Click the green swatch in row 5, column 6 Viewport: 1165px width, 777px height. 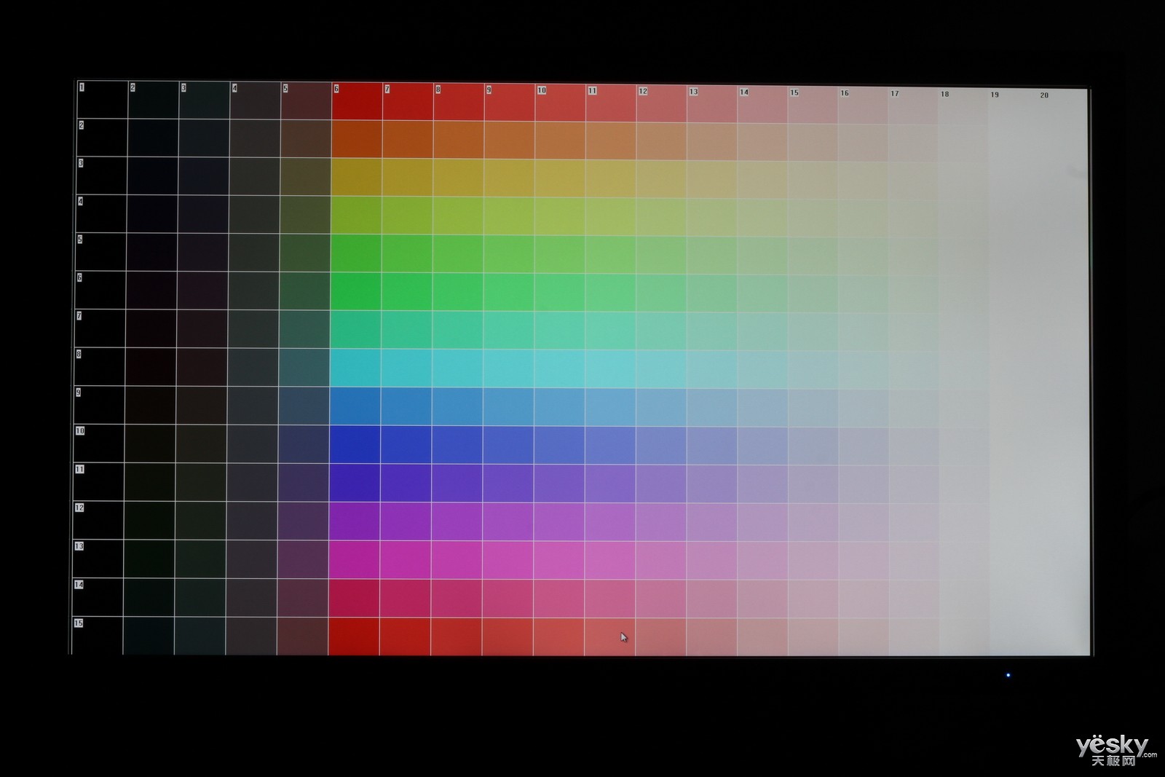(x=356, y=253)
